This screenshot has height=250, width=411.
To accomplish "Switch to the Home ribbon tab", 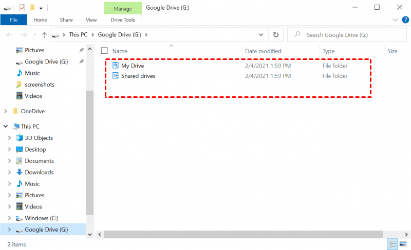I will point(40,20).
